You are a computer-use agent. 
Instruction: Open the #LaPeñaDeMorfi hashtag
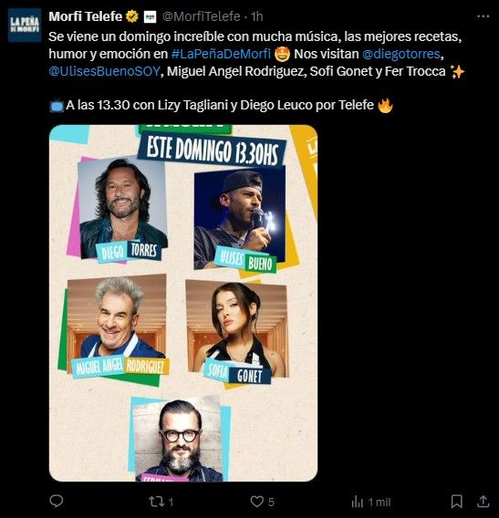click(x=221, y=54)
